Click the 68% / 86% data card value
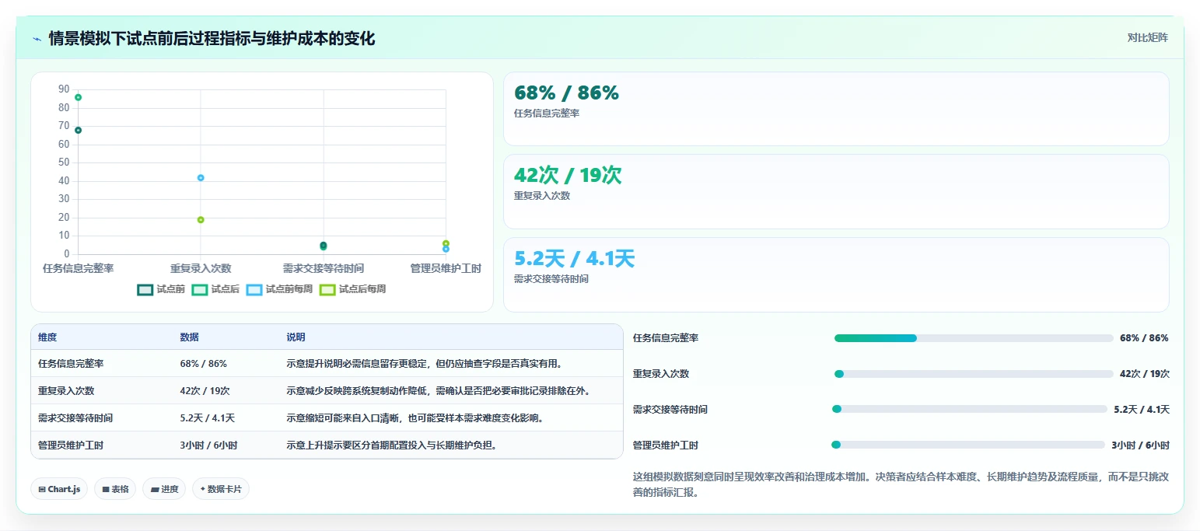 (x=566, y=93)
